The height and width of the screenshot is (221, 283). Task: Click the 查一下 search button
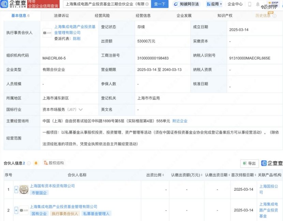[160, 4]
